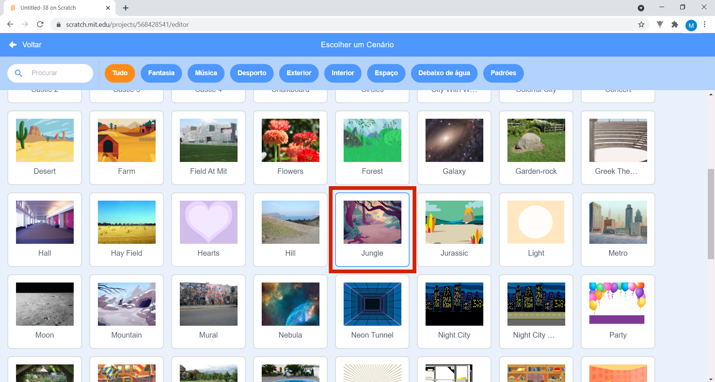The height and width of the screenshot is (382, 715).
Task: Select the Debaixo de água filter
Action: coord(444,73)
